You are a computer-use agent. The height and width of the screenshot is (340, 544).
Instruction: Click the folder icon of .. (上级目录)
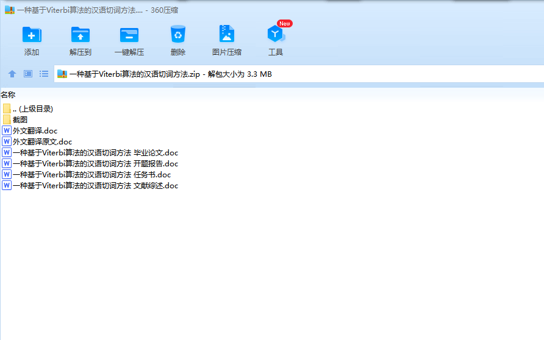7,108
